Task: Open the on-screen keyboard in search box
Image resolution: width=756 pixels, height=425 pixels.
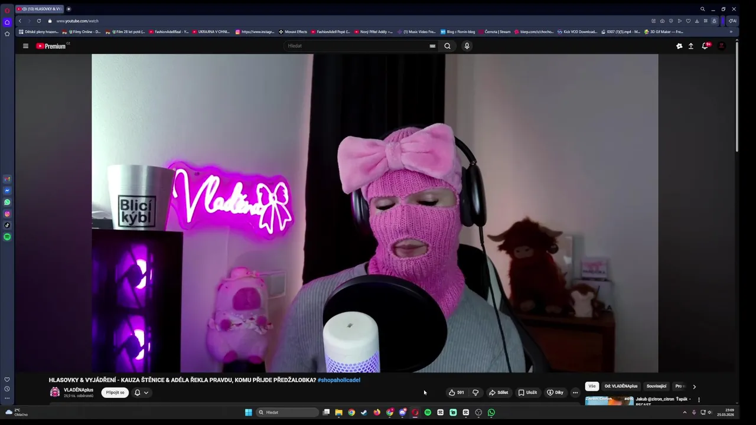Action: pyautogui.click(x=432, y=46)
